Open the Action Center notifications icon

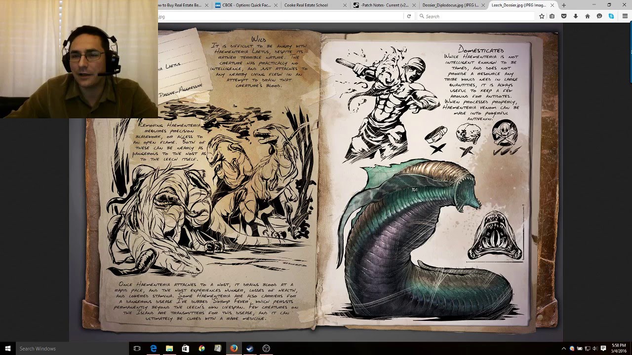click(x=603, y=349)
